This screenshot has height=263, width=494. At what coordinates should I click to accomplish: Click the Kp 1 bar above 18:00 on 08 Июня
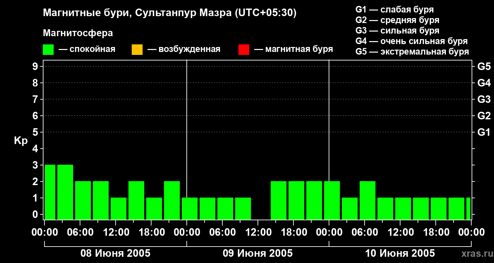click(154, 208)
